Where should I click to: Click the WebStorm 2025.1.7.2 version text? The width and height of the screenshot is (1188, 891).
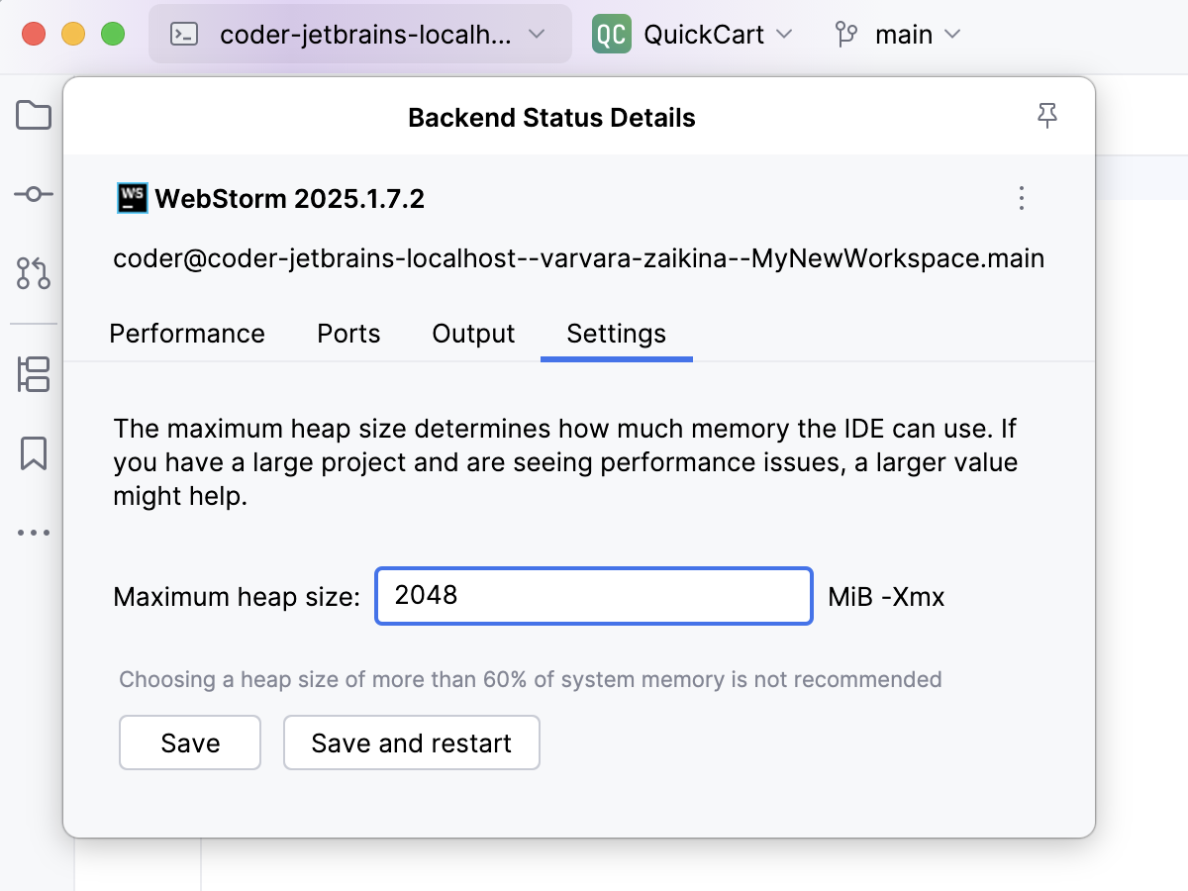click(290, 199)
